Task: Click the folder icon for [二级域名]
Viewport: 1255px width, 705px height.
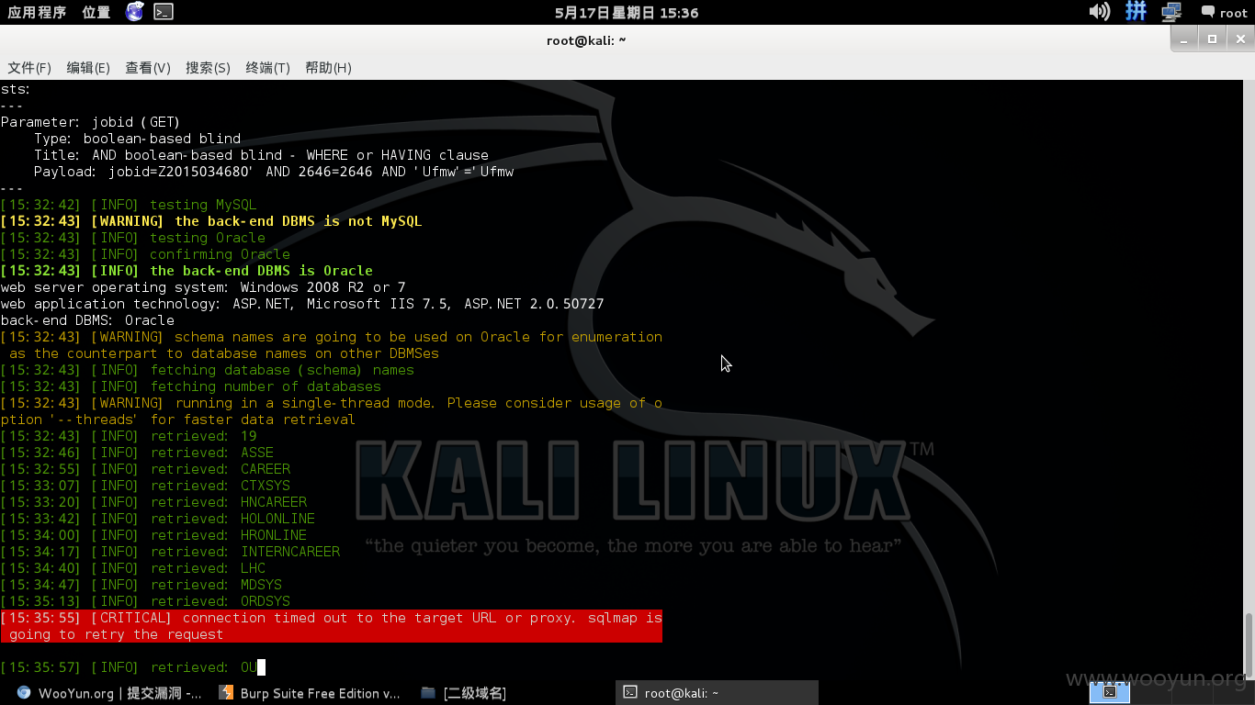Action: point(427,693)
